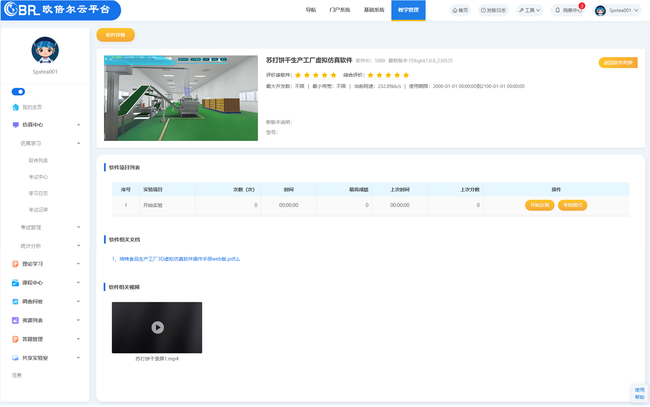The image size is (650, 407).
Task: Expand the 资源列表 menu
Action: coord(78,320)
